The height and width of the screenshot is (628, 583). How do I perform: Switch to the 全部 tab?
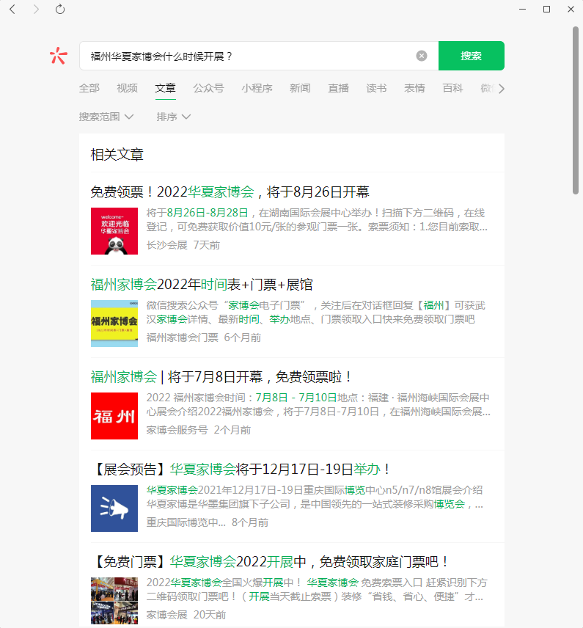(89, 88)
